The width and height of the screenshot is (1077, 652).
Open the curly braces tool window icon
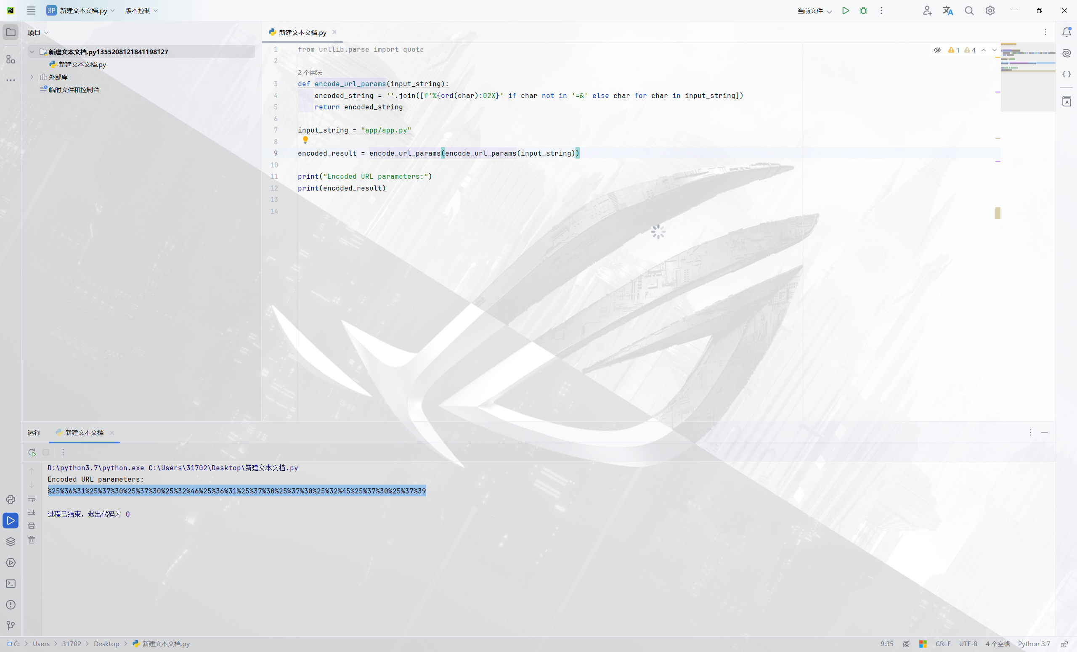click(1066, 74)
